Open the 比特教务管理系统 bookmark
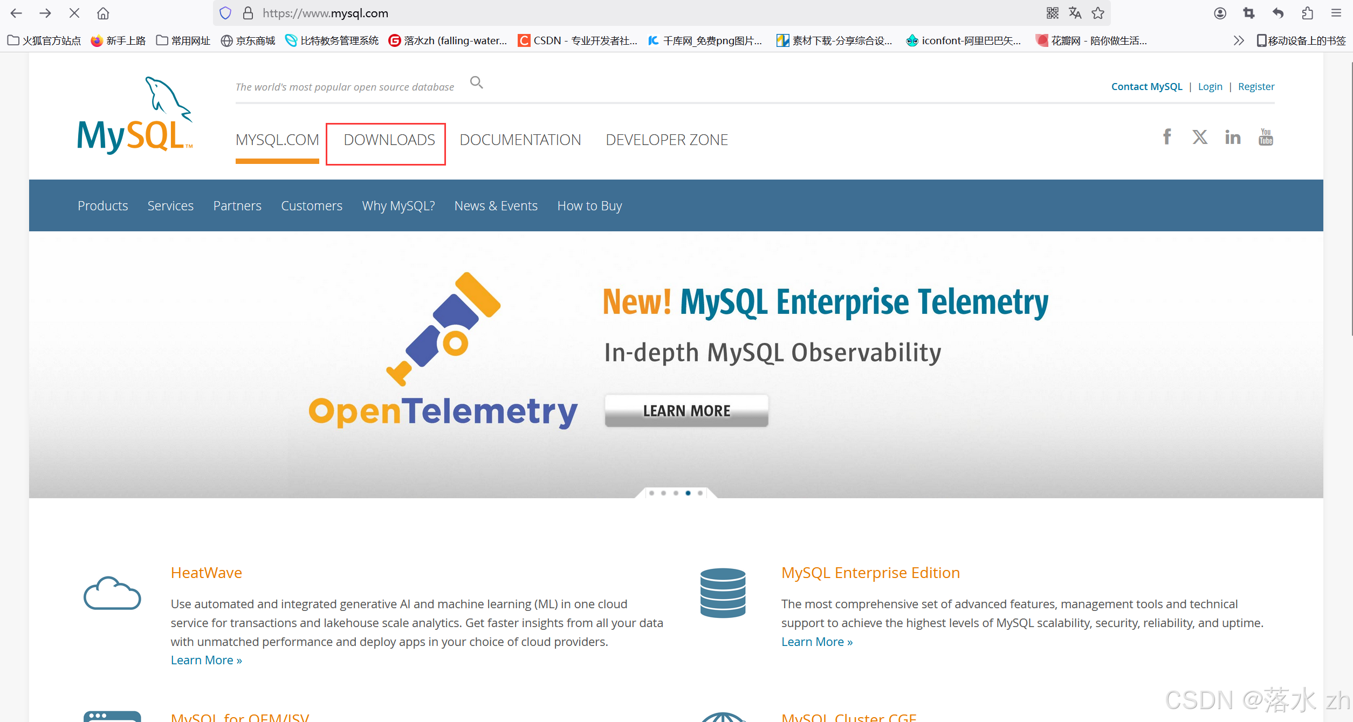The height and width of the screenshot is (722, 1353). (x=332, y=40)
